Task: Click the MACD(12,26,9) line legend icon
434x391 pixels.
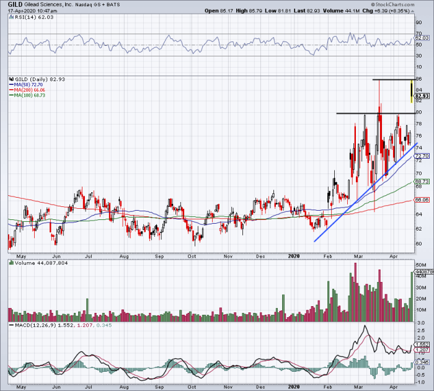Action: tap(11, 325)
